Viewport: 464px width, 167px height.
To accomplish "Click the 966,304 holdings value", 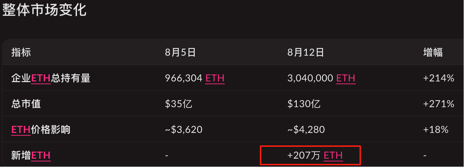I will coord(184,78).
